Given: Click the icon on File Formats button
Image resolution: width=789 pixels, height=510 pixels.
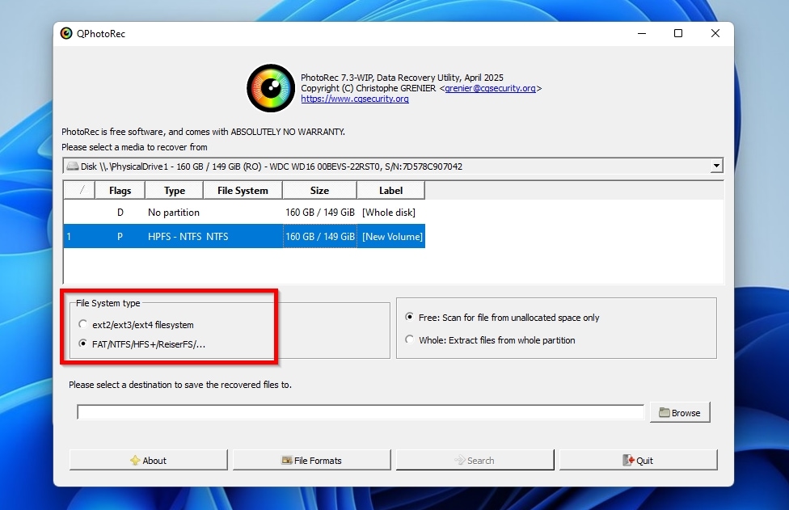Looking at the screenshot, I should pos(288,459).
